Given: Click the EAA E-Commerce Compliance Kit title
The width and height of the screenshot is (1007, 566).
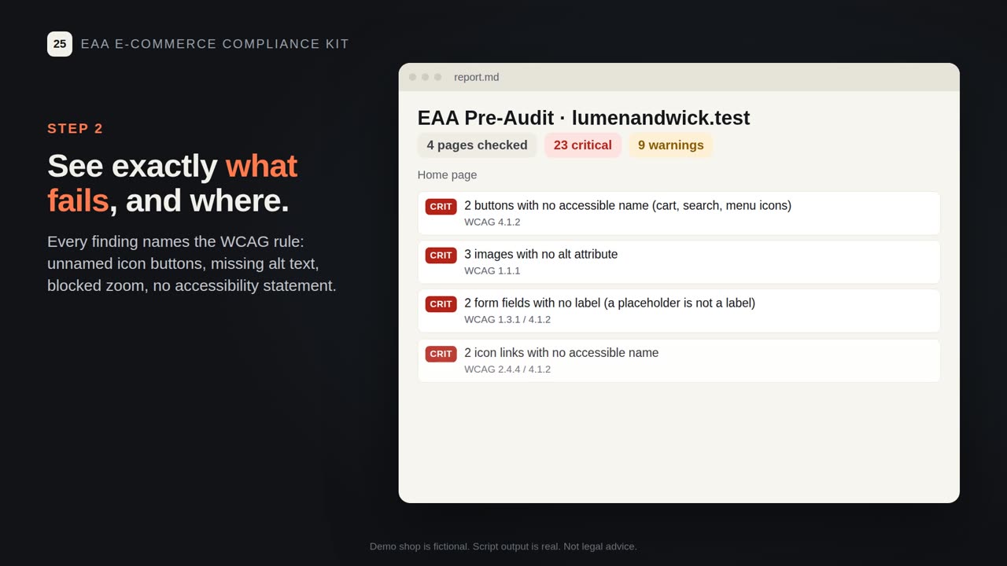Looking at the screenshot, I should tap(215, 44).
